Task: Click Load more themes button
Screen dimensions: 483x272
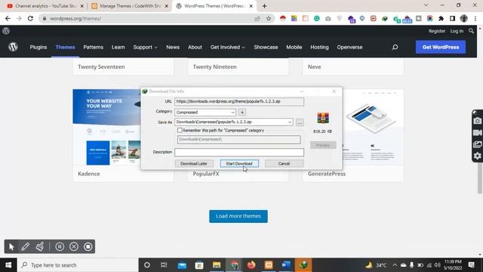Action: [238, 216]
